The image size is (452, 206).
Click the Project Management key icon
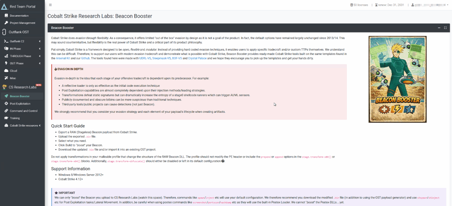[6, 23]
